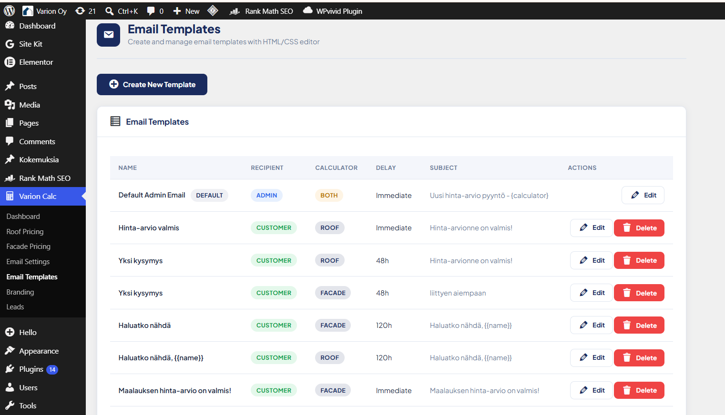Open Leads submenu item
Screen dimensions: 725x415
(15, 306)
